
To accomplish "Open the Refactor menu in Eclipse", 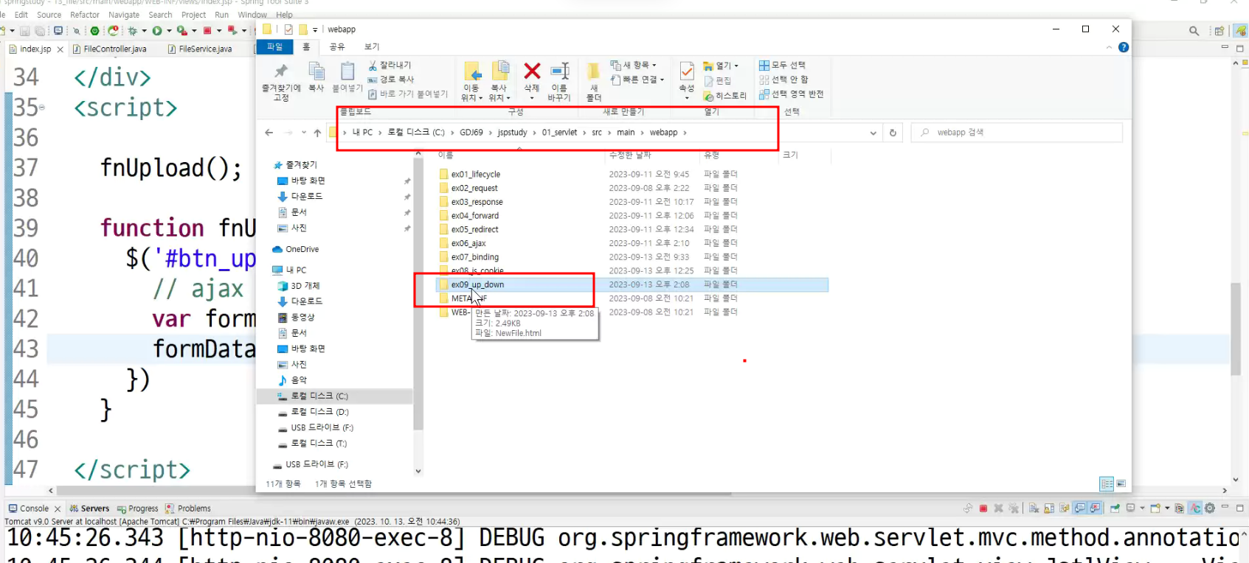I will pyautogui.click(x=85, y=15).
